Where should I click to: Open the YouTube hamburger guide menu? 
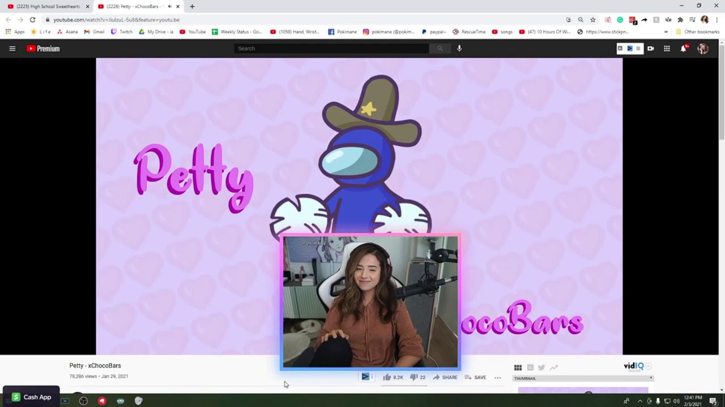click(x=12, y=49)
